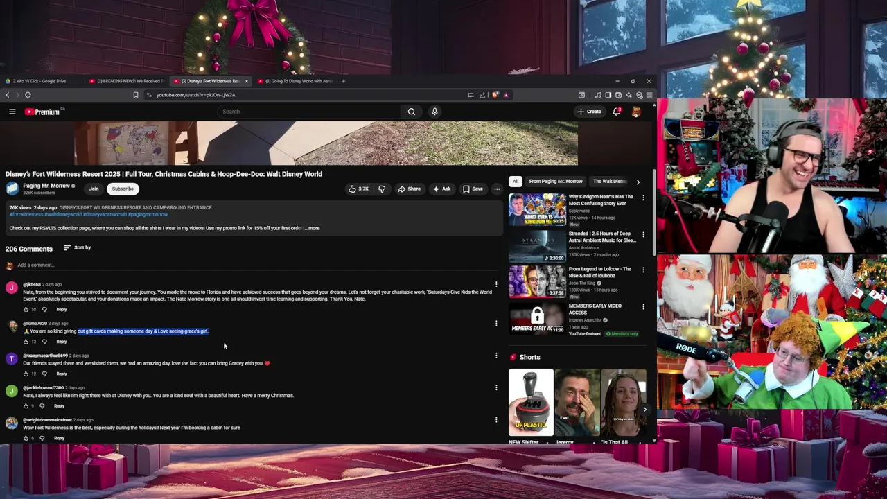This screenshot has height=499, width=887.
Task: Open options for @wrightdownmainstreet comment
Action: [496, 419]
